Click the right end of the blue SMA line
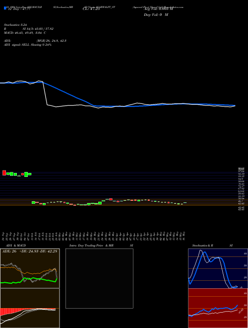The width and height of the screenshot is (248, 328). [x=235, y=105]
